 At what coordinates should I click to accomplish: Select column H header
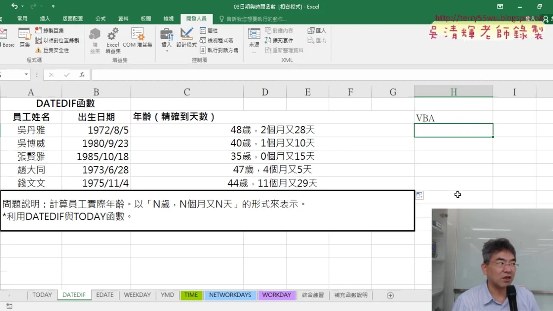453,92
